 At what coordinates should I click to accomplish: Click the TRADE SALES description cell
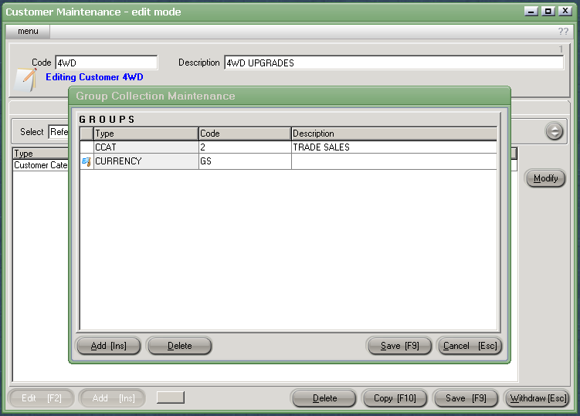point(394,147)
